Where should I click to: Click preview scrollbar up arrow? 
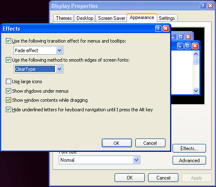[196, 54]
